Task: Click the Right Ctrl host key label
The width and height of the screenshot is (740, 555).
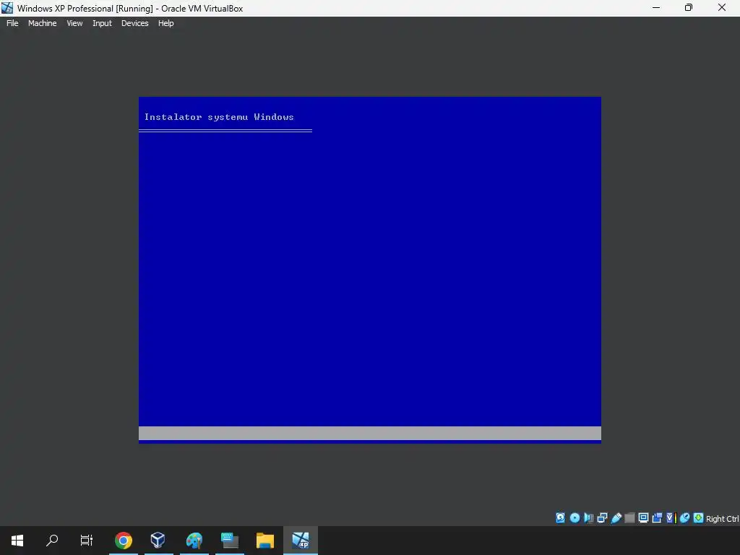Action: click(x=722, y=519)
